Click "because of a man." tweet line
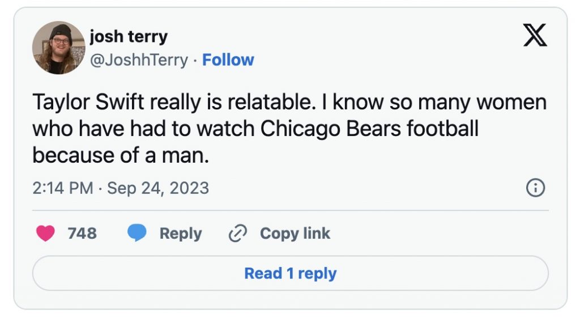580x322 pixels. click(121, 155)
